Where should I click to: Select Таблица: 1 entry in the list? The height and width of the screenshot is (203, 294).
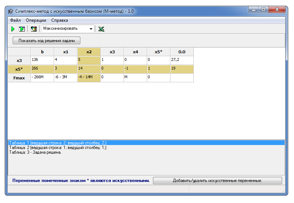pos(146,143)
